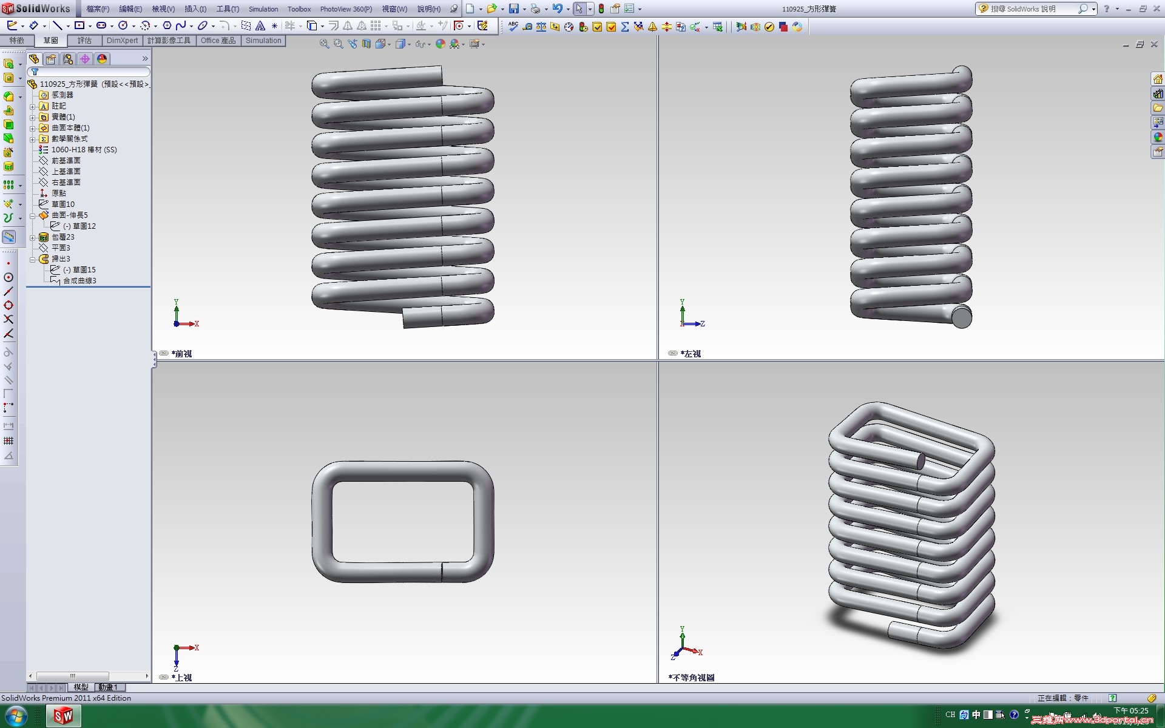
Task: Open the 插入(I) menu
Action: point(195,9)
